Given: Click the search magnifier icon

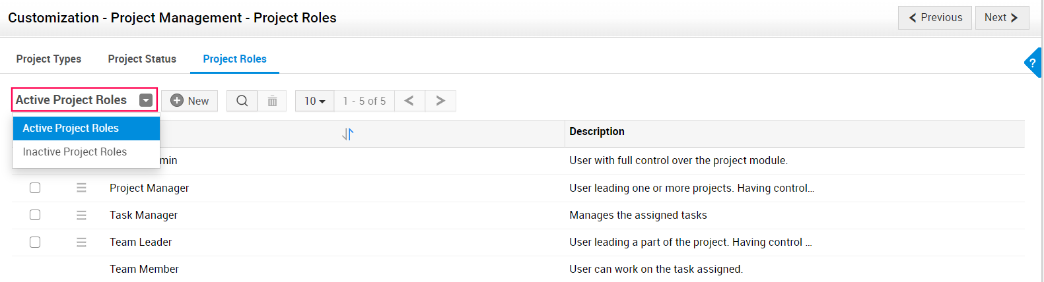Looking at the screenshot, I should (242, 101).
